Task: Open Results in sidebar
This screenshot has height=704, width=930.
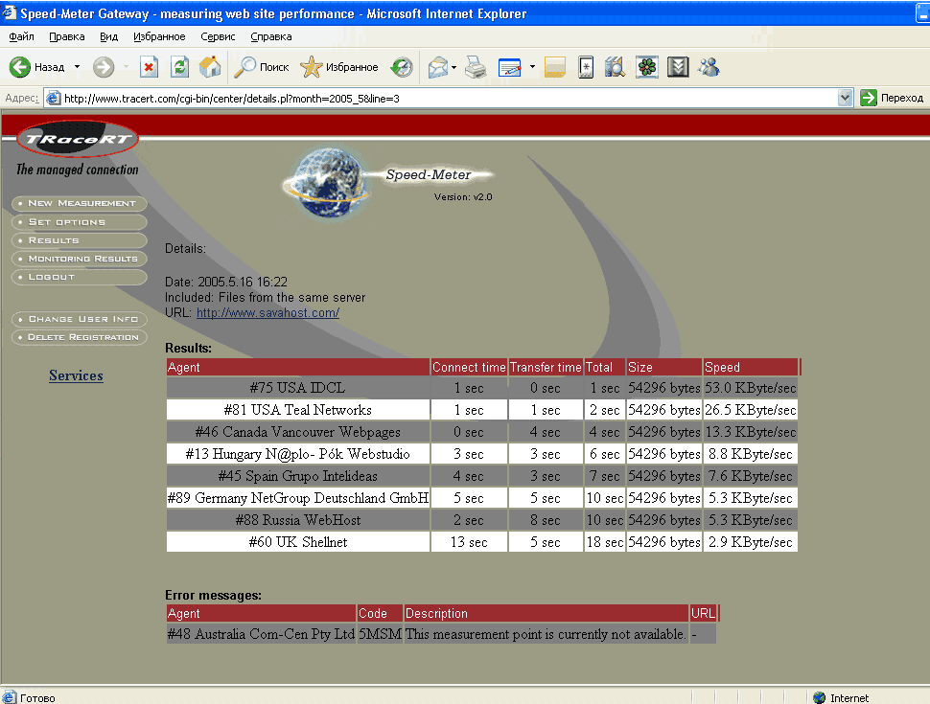Action: point(80,240)
